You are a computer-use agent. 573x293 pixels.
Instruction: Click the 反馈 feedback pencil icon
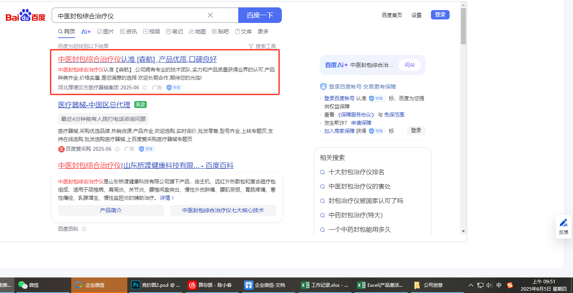[563, 223]
